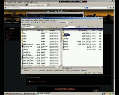Click the round black icon starting WinSCP toolbar

pos(23,22)
